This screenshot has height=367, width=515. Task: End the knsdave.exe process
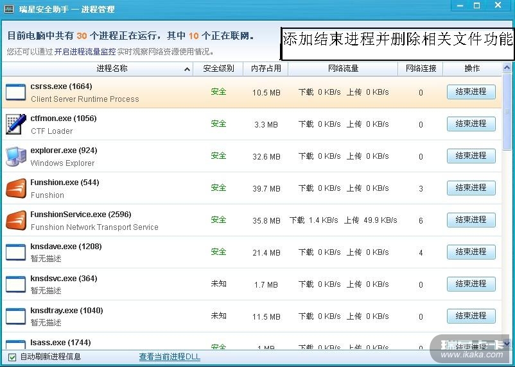point(471,252)
